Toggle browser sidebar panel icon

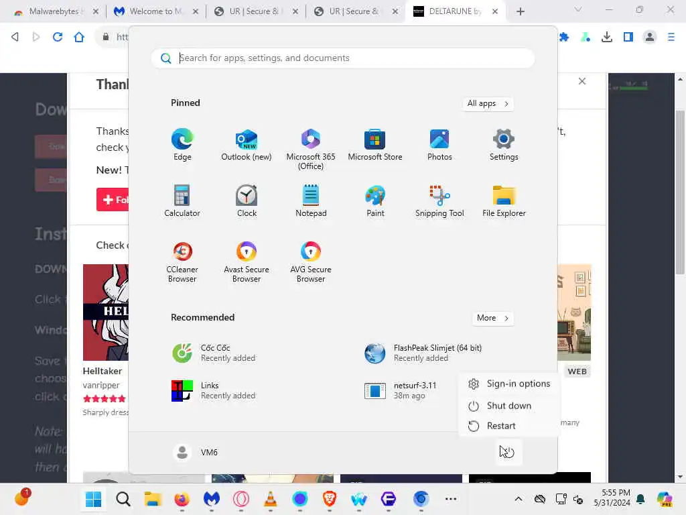tap(628, 38)
